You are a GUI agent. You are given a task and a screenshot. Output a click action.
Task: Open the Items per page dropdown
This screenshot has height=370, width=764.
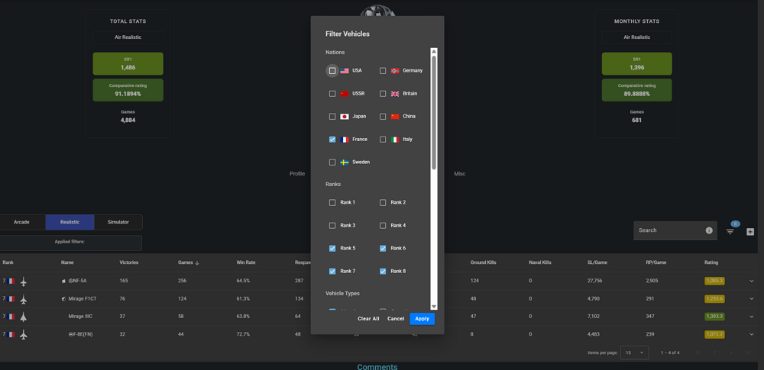tap(634, 352)
